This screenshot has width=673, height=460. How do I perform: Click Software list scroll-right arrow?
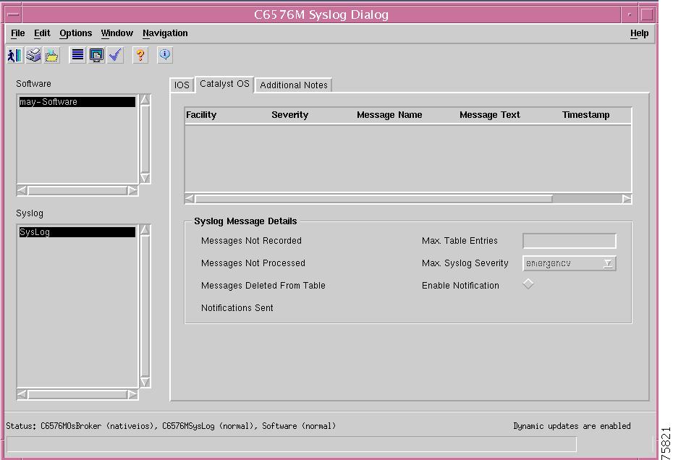(132, 190)
